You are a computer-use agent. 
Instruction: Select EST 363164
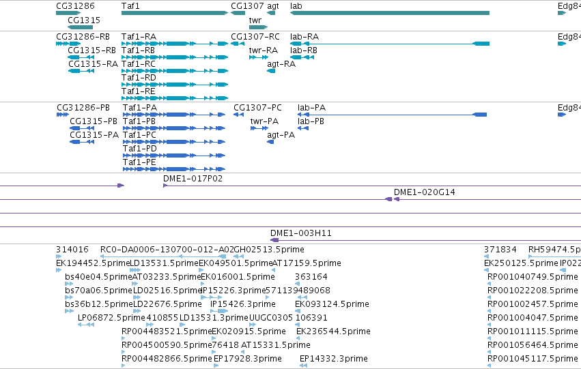pyautogui.click(x=297, y=284)
